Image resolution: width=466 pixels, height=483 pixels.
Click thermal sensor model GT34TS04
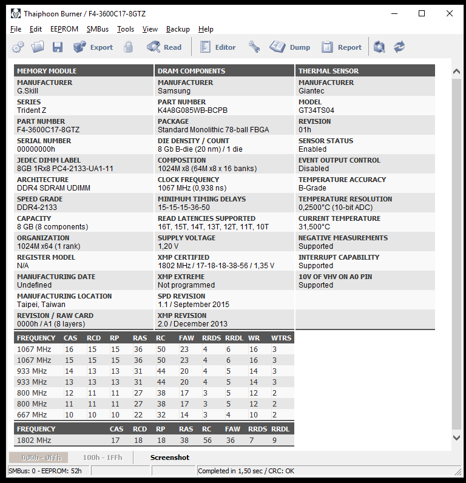click(x=316, y=110)
